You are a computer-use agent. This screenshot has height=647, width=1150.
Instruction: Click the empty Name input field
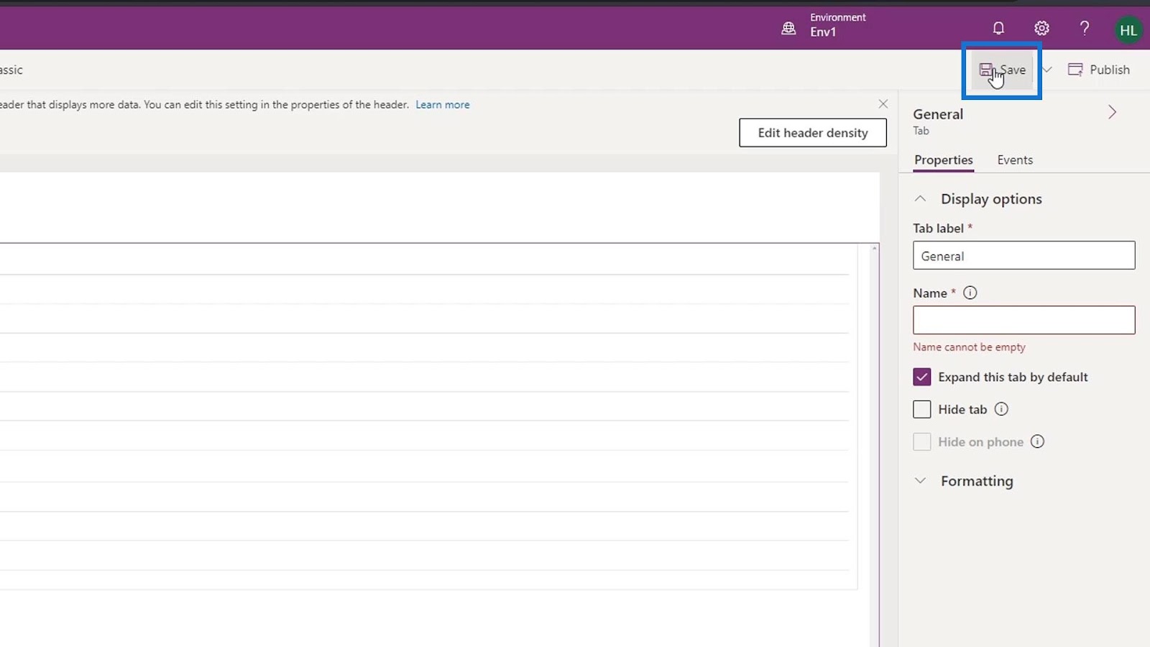pos(1023,320)
